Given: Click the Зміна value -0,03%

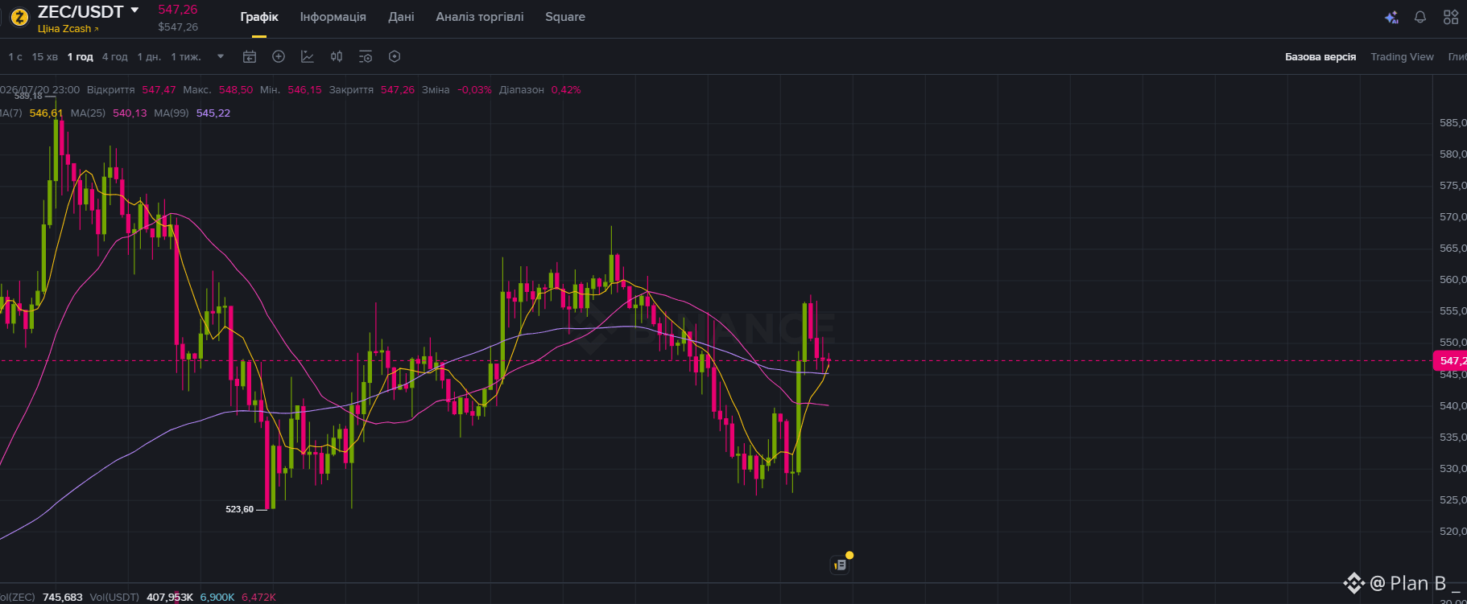Looking at the screenshot, I should click(x=474, y=90).
